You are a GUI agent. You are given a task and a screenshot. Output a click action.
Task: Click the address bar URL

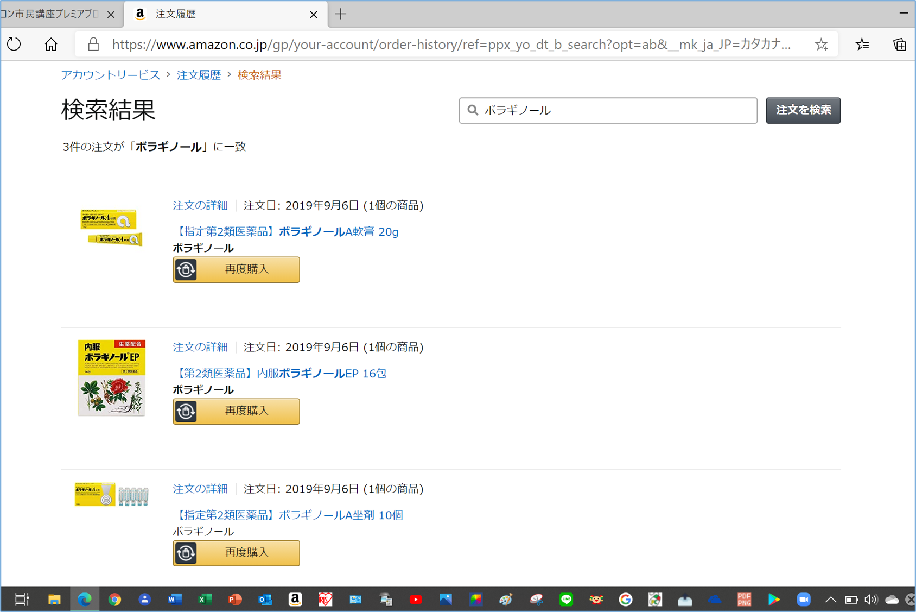coord(451,44)
